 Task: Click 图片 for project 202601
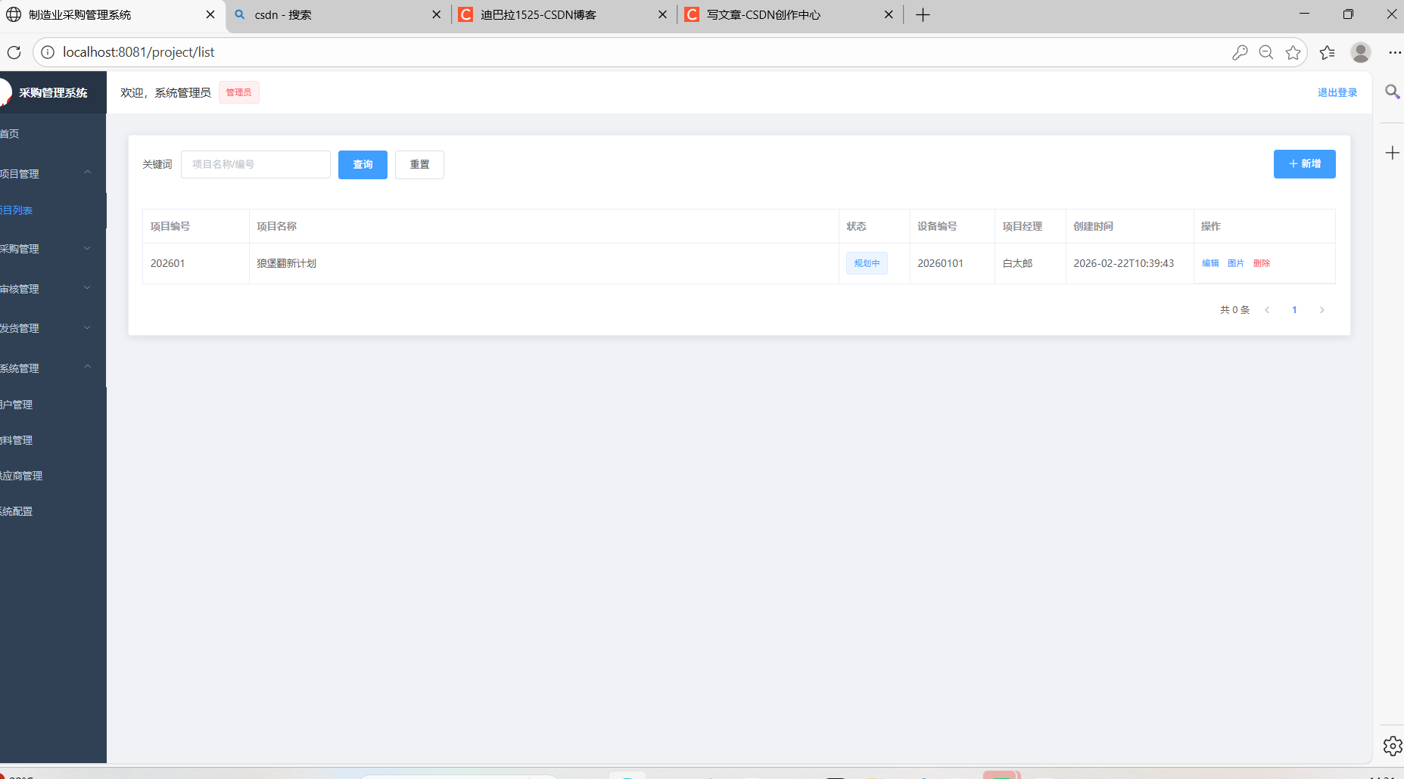[1236, 263]
